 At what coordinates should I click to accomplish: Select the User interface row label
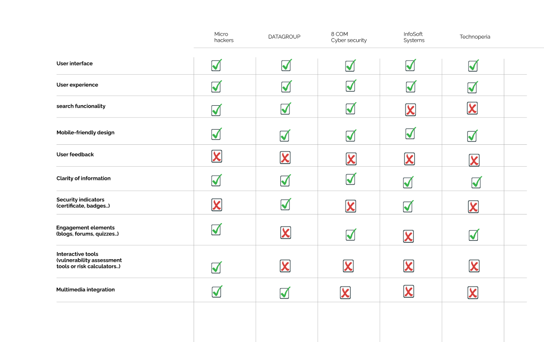(x=74, y=64)
